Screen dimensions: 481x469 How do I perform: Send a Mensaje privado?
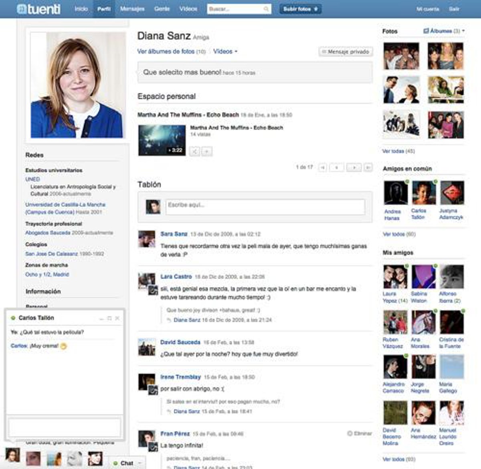(346, 52)
